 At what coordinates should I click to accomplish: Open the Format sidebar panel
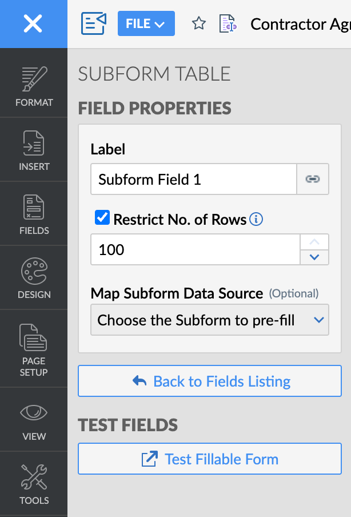point(34,87)
